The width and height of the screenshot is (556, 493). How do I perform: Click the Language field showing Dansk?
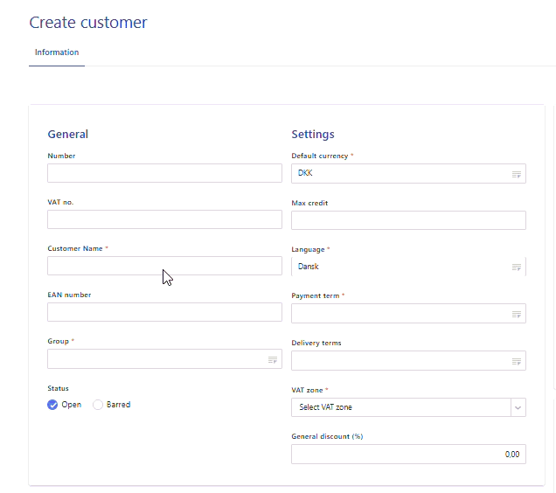click(x=398, y=267)
